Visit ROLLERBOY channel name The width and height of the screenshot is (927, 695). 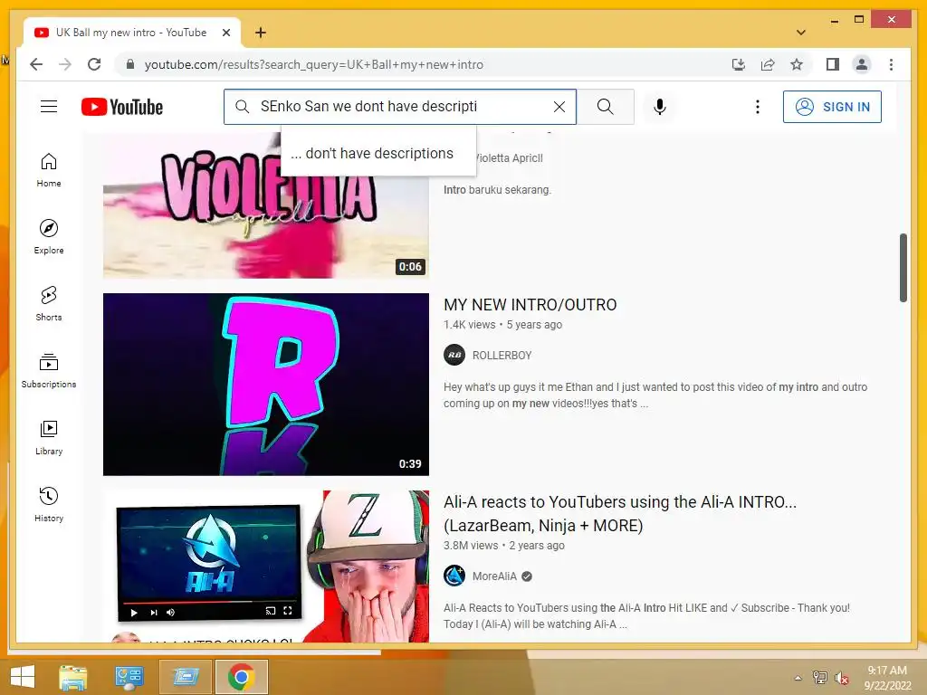click(x=502, y=355)
